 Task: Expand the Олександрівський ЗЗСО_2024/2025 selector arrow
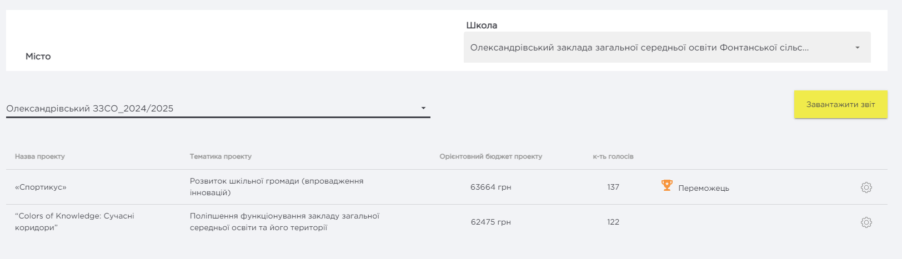pos(423,108)
